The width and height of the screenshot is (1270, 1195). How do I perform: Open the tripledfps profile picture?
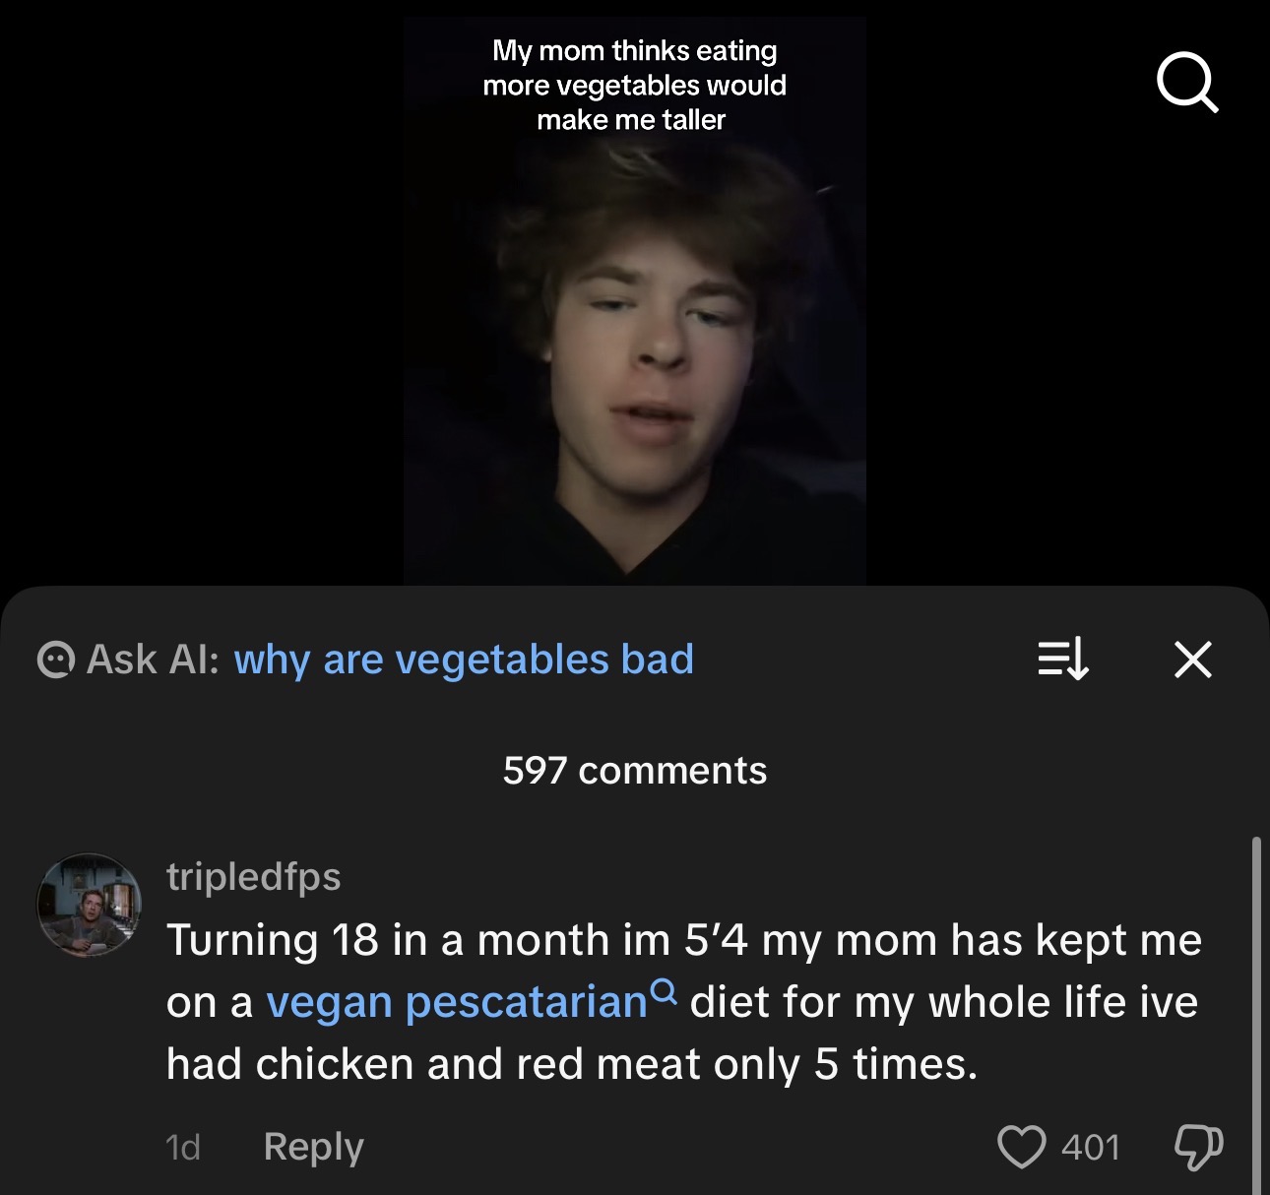coord(89,906)
